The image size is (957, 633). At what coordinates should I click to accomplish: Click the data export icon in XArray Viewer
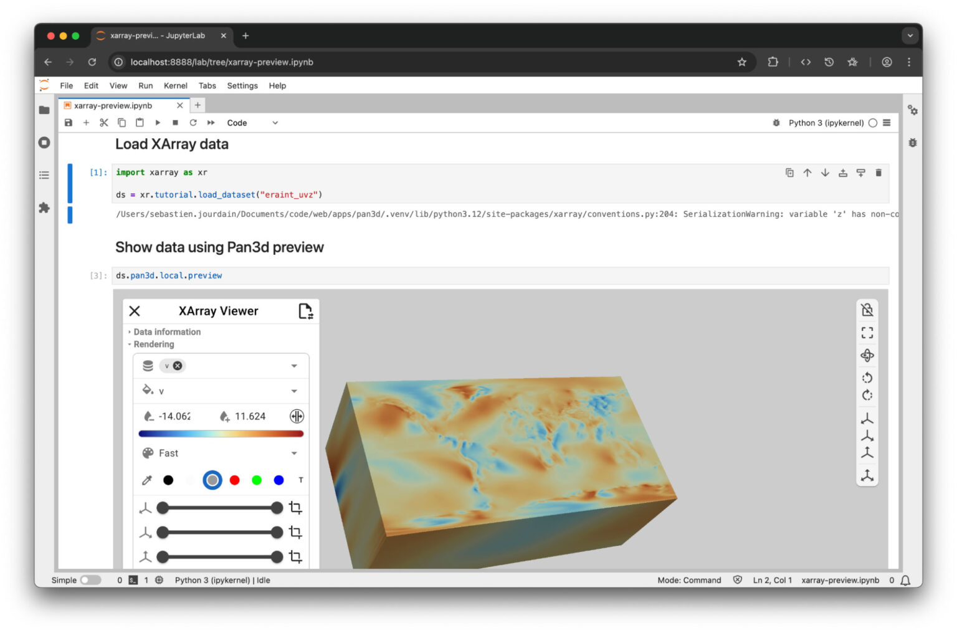tap(305, 310)
